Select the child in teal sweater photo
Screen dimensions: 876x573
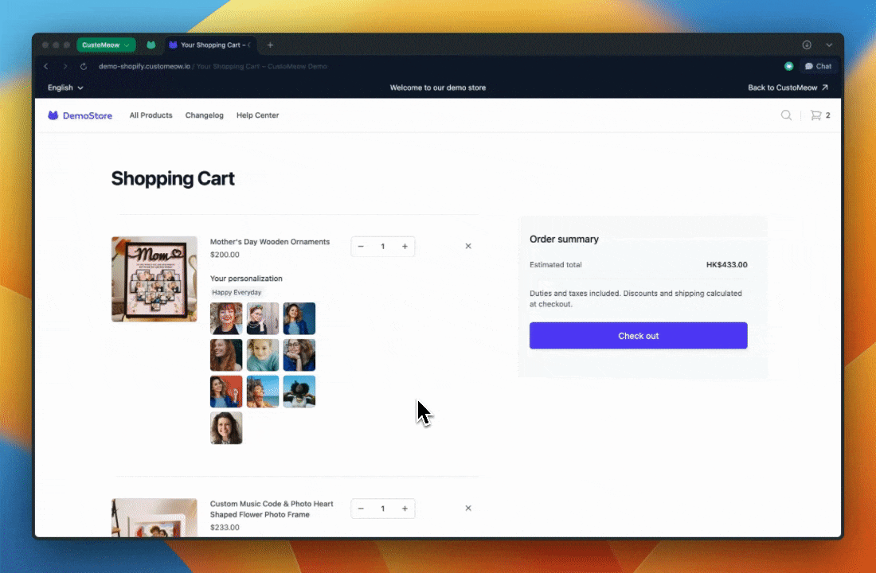[263, 355]
